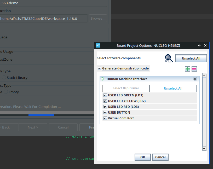Uncheck USER LED GREEN (LD1)
Screen dimensions: 213x169
(x=105, y=95)
